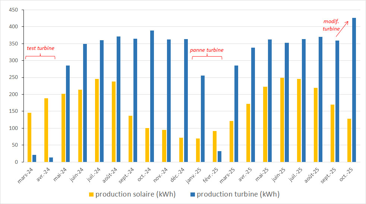This screenshot has width=366, height=204.
Task: Select the blue turbine bar for oct.-24
Action: [152, 96]
